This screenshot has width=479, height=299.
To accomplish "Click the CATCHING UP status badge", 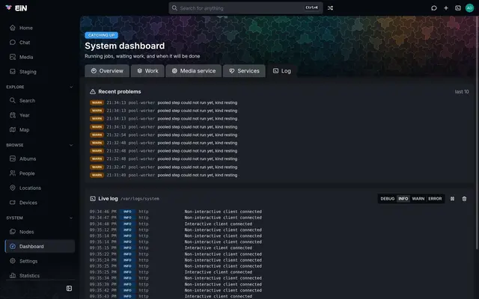I will (x=102, y=35).
